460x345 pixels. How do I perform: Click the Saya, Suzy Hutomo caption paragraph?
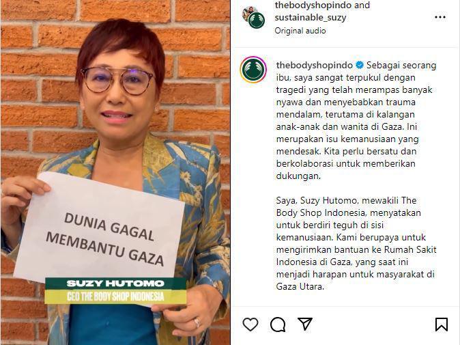356,243
